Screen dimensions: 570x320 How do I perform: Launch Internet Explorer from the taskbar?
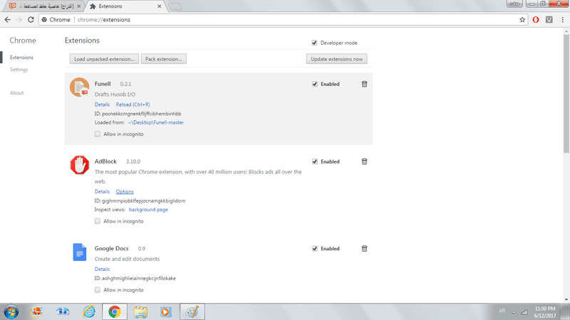click(x=89, y=311)
